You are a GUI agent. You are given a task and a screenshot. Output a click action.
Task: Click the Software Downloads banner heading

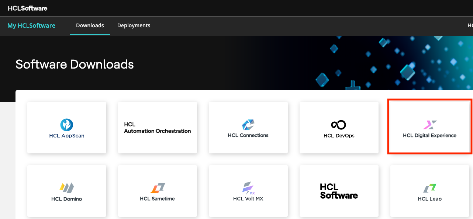tap(74, 65)
